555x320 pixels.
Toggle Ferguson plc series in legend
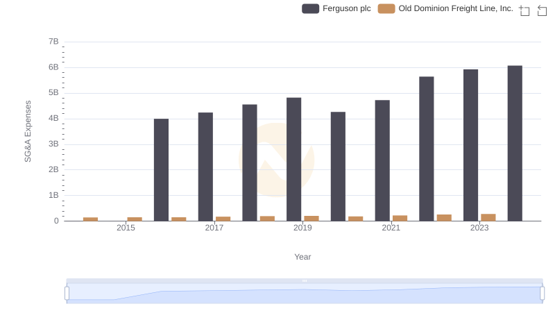coord(336,8)
